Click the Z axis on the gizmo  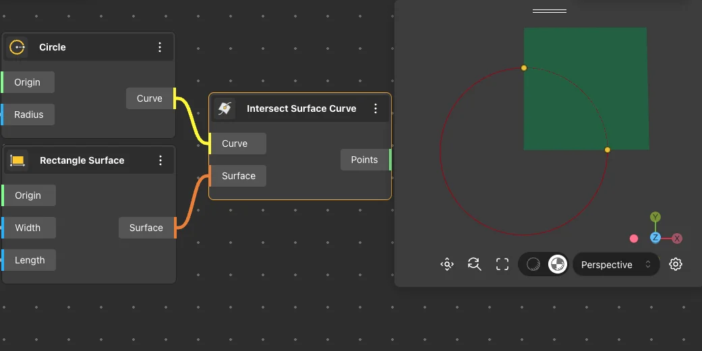(x=655, y=238)
